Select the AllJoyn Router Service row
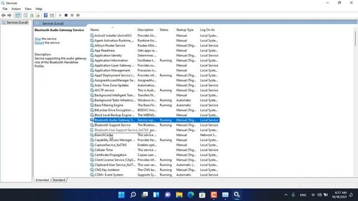The height and width of the screenshot is (201, 358). pyautogui.click(x=154, y=46)
